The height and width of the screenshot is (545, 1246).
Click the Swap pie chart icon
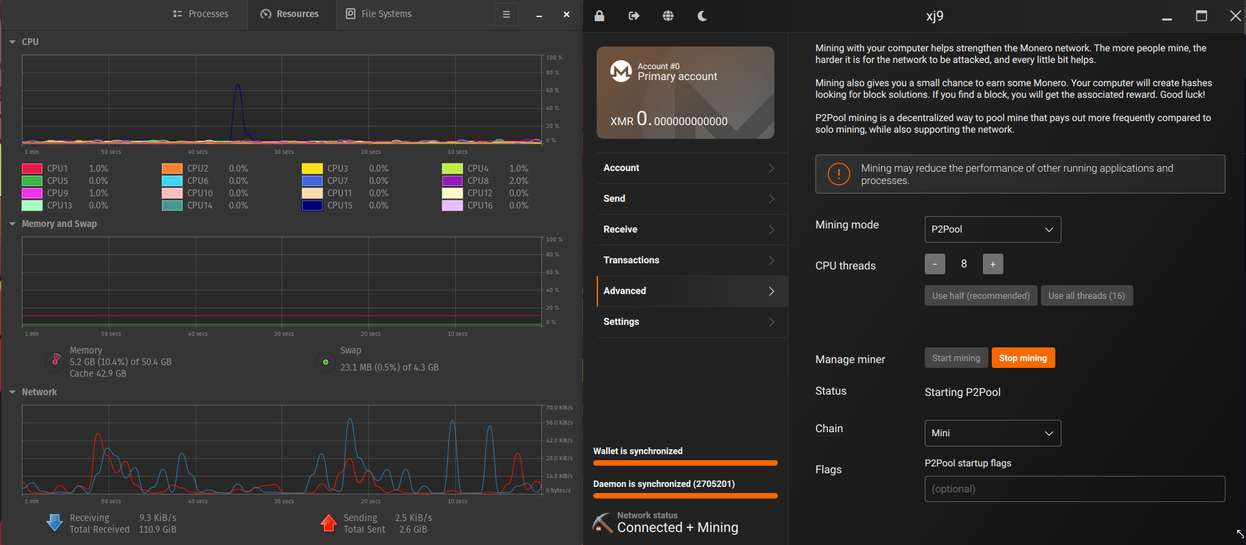pos(325,362)
